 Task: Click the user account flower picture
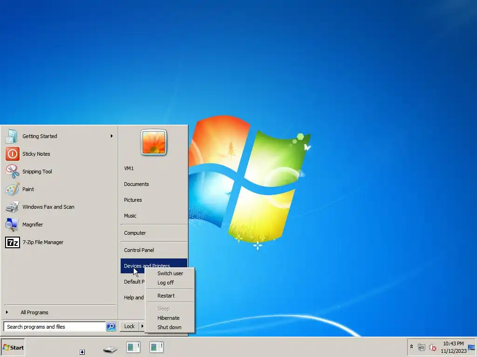(154, 142)
